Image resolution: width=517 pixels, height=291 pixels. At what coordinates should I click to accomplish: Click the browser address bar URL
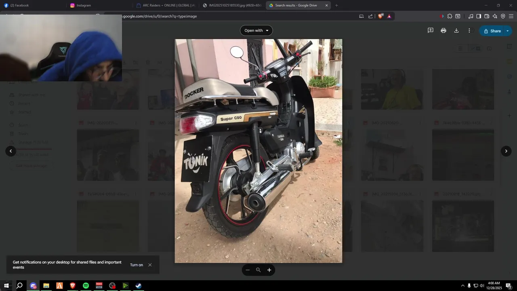pyautogui.click(x=160, y=16)
